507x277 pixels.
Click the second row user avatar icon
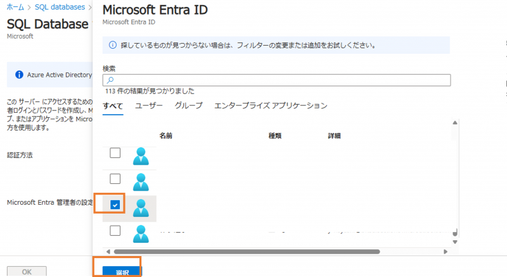tap(141, 182)
